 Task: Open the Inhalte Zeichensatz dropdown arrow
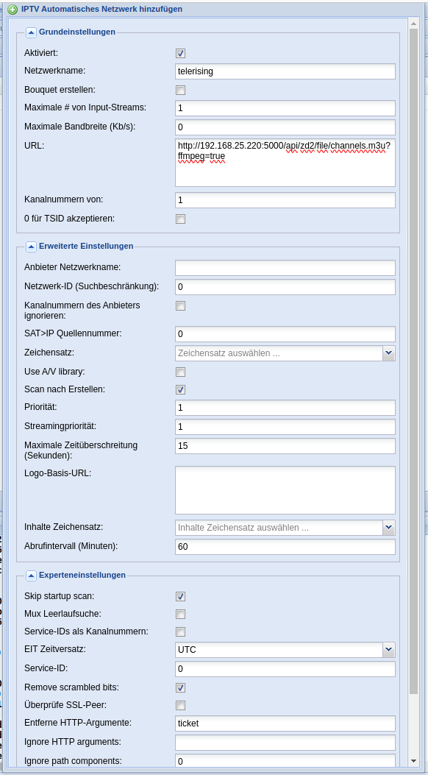(x=389, y=528)
